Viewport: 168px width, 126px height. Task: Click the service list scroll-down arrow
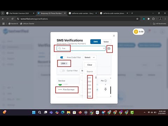tap(111, 96)
